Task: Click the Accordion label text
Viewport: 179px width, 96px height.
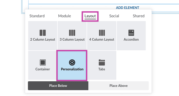Action: 131,40
